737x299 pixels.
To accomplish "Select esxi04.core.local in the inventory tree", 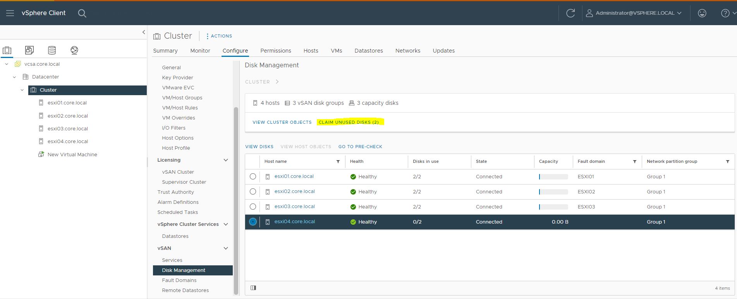I will [67, 142].
